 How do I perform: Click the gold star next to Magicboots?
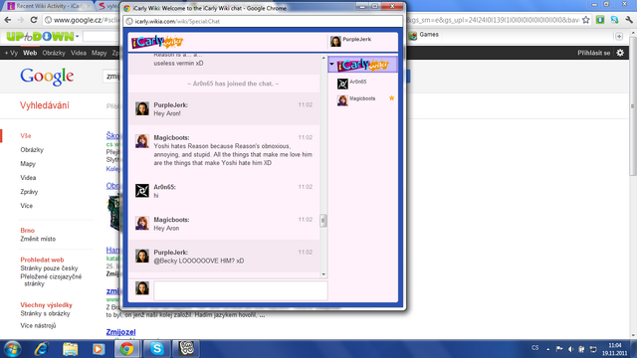391,97
